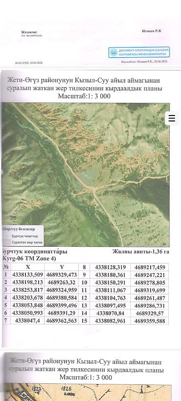Click the electronic signature stamp
The width and height of the screenshot is (181, 401).
coord(139,52)
